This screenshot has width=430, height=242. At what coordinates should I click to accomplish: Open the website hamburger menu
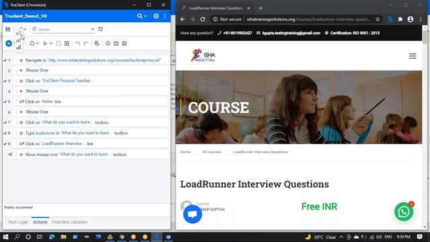[413, 56]
